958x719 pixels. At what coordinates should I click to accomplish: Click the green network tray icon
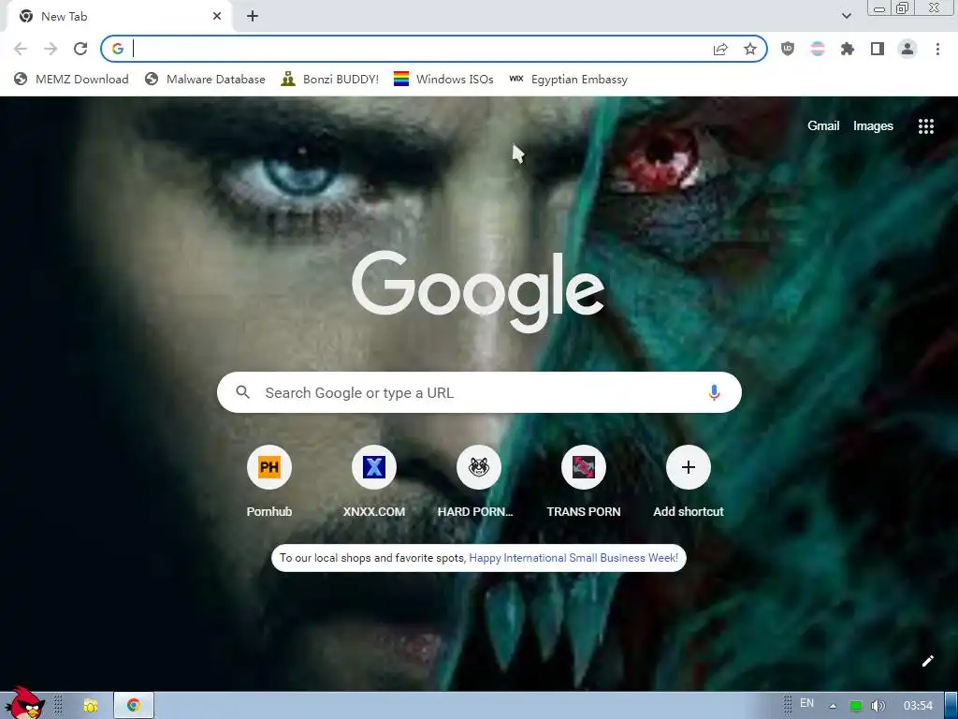click(x=856, y=706)
